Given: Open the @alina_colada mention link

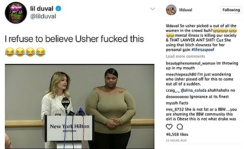Looking at the screenshot, I should (x=194, y=90).
